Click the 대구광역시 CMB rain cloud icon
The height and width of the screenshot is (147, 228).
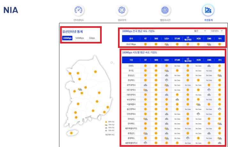[209, 90]
